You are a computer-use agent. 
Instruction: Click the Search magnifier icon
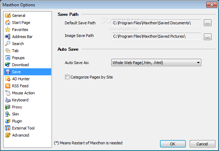coord(8,44)
